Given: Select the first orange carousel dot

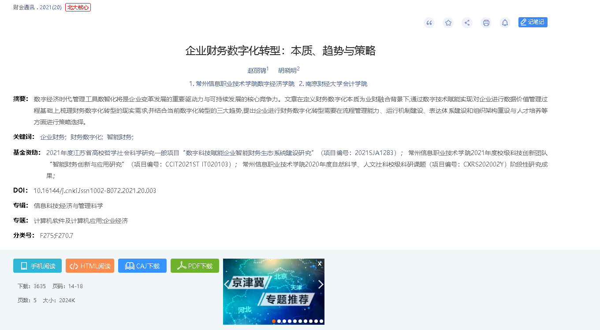Looking at the screenshot, I should coord(274,321).
